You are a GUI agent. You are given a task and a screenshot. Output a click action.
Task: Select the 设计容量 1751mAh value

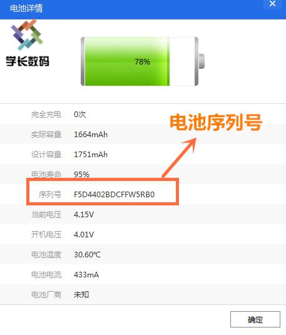coord(91,155)
